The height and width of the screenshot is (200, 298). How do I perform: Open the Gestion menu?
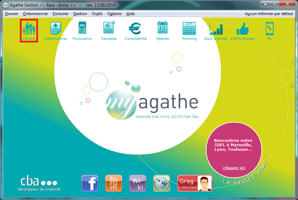pos(80,14)
